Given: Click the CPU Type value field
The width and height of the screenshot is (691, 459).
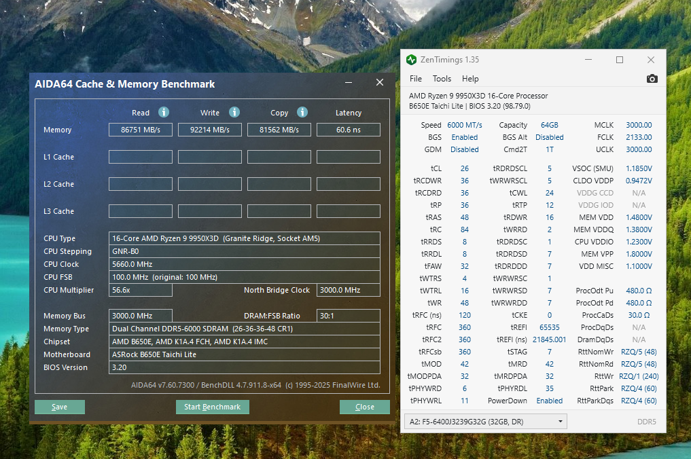Looking at the screenshot, I should click(x=245, y=238).
